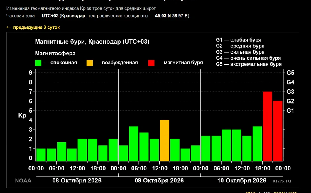Image resolution: width=311 pixels, height=193 pixels.
Task: Select the red bar reaching Kp 6
Action: click(x=278, y=131)
